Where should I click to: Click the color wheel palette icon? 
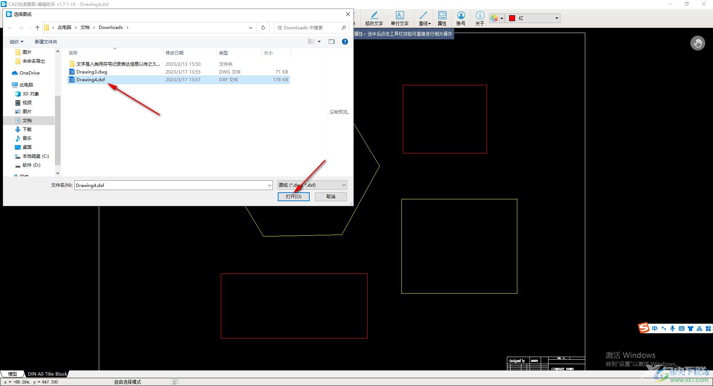tap(494, 18)
